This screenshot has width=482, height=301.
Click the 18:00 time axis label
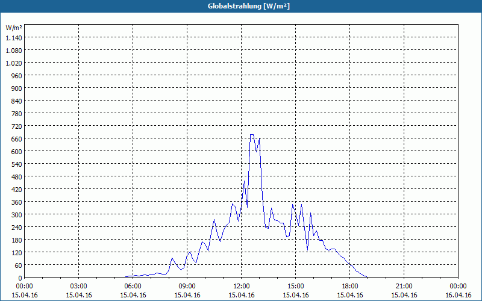click(350, 287)
